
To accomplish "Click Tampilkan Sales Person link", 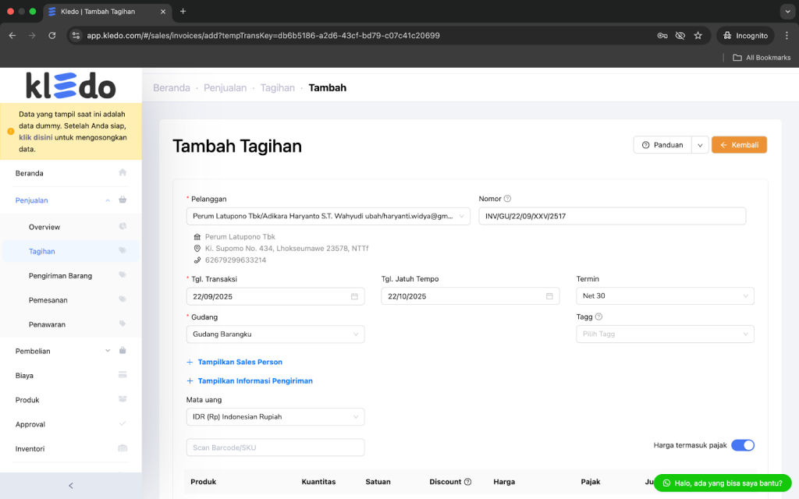I will (x=240, y=363).
